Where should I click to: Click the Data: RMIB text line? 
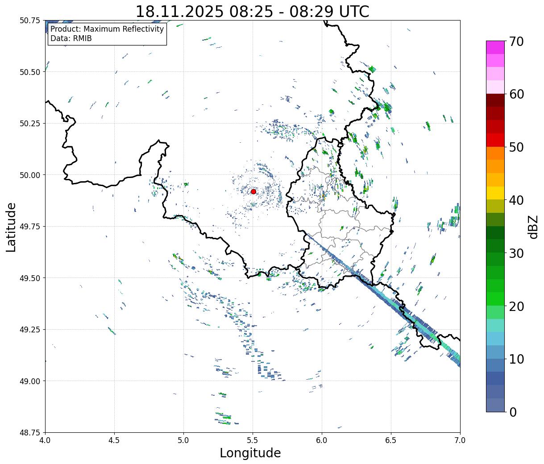tap(71, 39)
